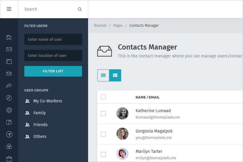Click the Enter name of user field
This screenshot has height=162, width=243.
(53, 40)
